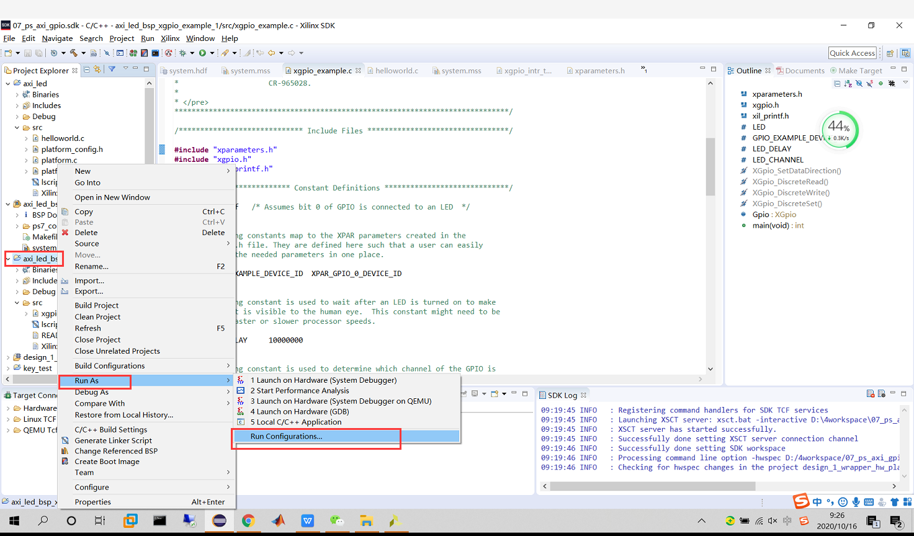
Task: Toggle Hide Fields in Outline toolbar
Action: tap(859, 83)
